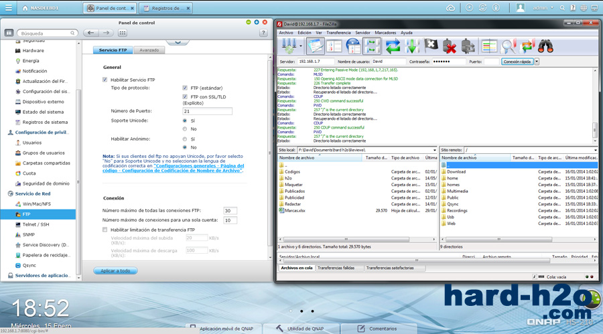The image size is (603, 334).
Task: Select Soporte Unicode Sí radio
Action: point(185,120)
